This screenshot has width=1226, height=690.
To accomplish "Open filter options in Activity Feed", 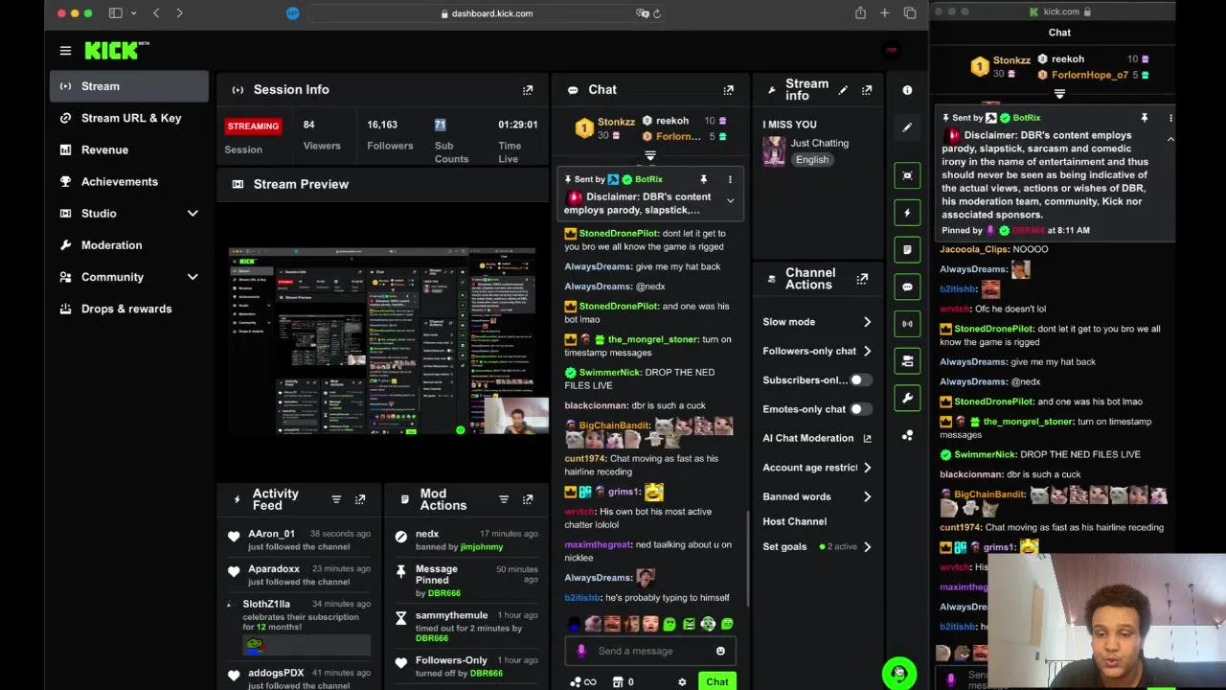I will point(336,499).
